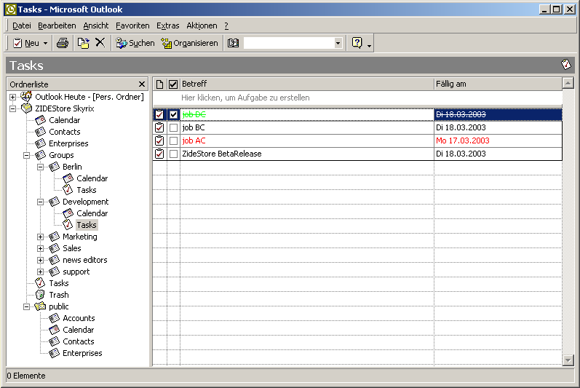Click the Berlin Calendar folder icon
Image resolution: width=580 pixels, height=388 pixels.
68,178
